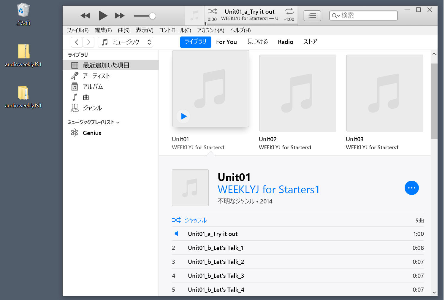Click the now playing album art icon

(x=194, y=16)
